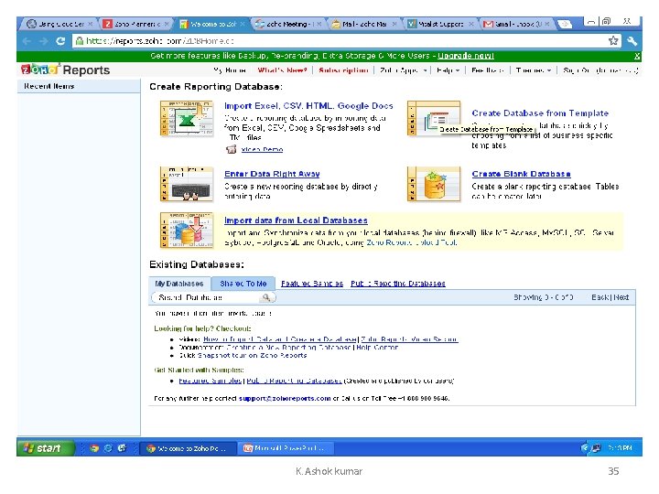Open the What's New link
Image resolution: width=659 pixels, height=494 pixels.
tap(282, 70)
